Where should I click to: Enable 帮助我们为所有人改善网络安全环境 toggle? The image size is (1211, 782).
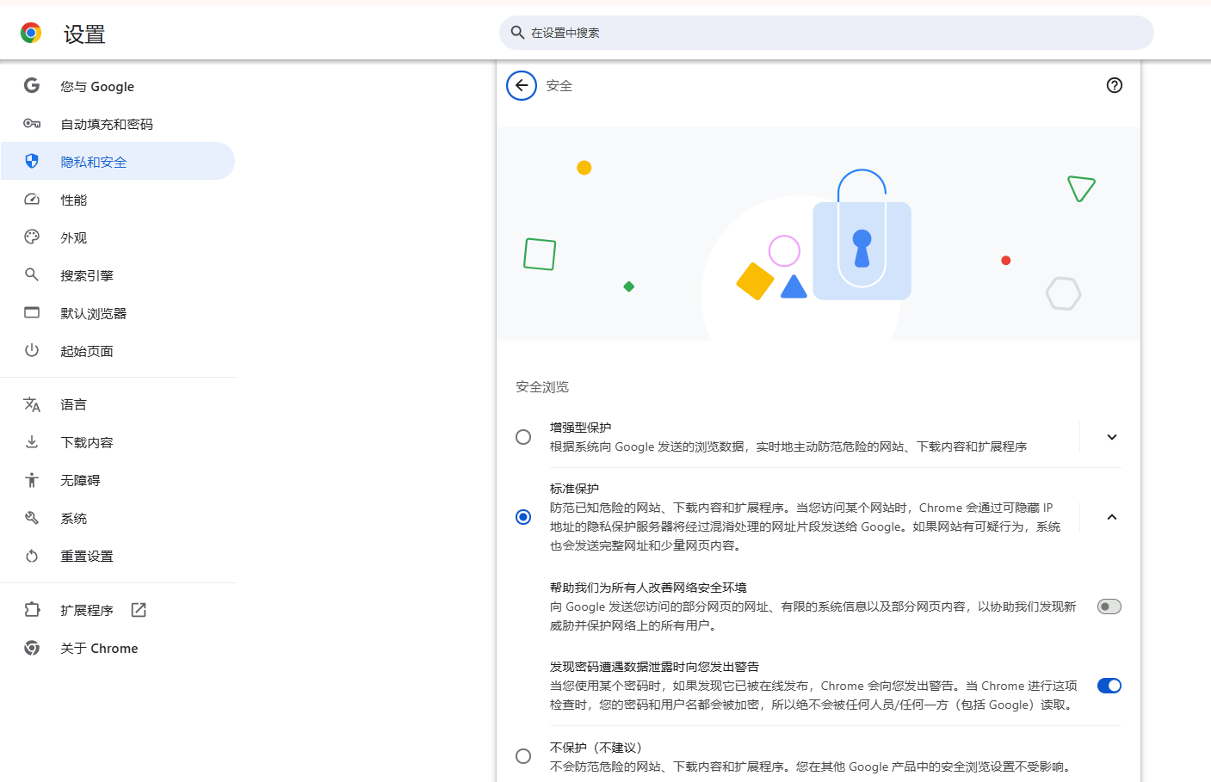(1109, 607)
